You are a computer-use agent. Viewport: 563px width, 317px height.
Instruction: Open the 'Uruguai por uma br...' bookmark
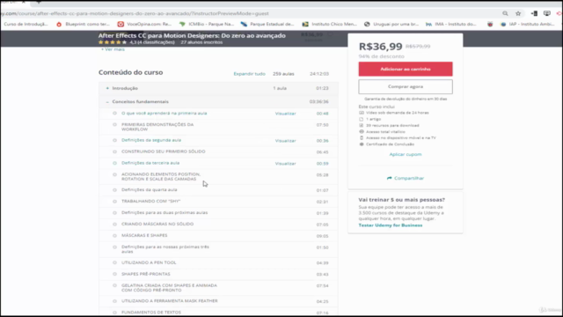point(391,24)
